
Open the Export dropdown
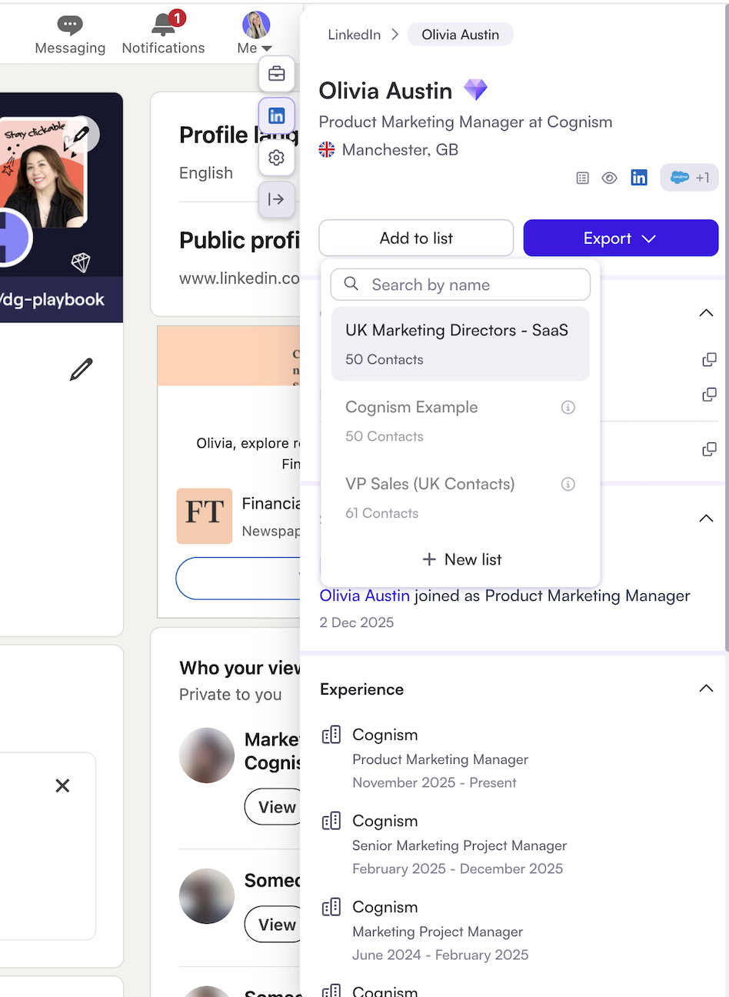point(620,238)
